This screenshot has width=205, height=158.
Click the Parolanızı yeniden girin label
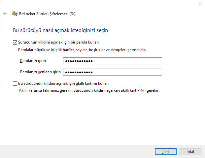[40, 72]
